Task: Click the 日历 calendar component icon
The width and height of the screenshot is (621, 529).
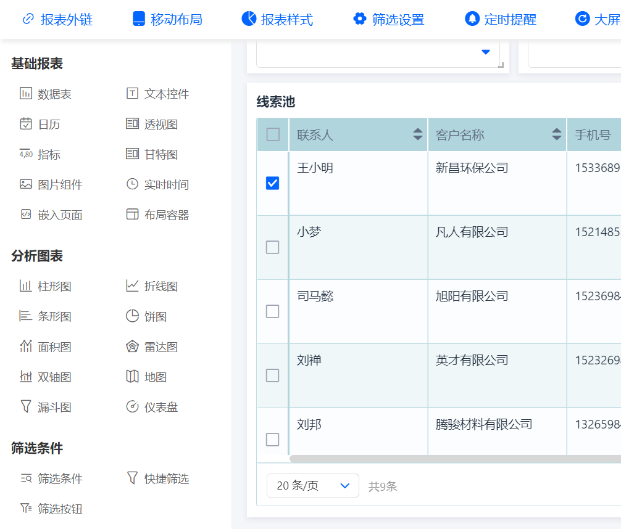Action: (x=26, y=124)
